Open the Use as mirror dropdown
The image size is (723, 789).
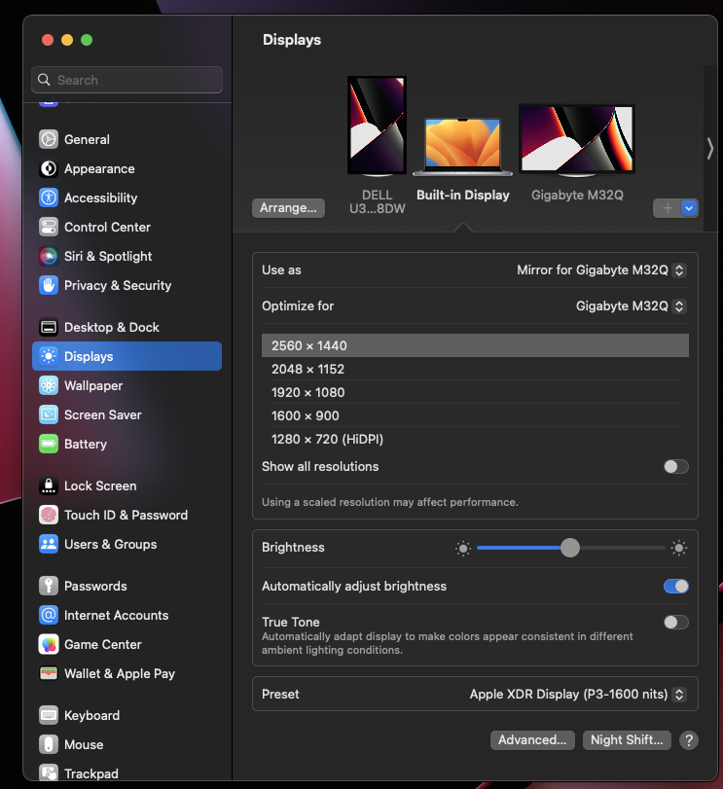tap(601, 270)
